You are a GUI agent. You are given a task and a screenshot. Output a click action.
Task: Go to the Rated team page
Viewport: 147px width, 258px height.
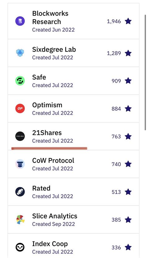coord(41,188)
